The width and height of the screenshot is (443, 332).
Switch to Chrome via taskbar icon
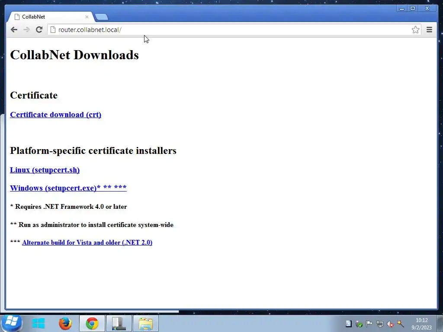92,323
